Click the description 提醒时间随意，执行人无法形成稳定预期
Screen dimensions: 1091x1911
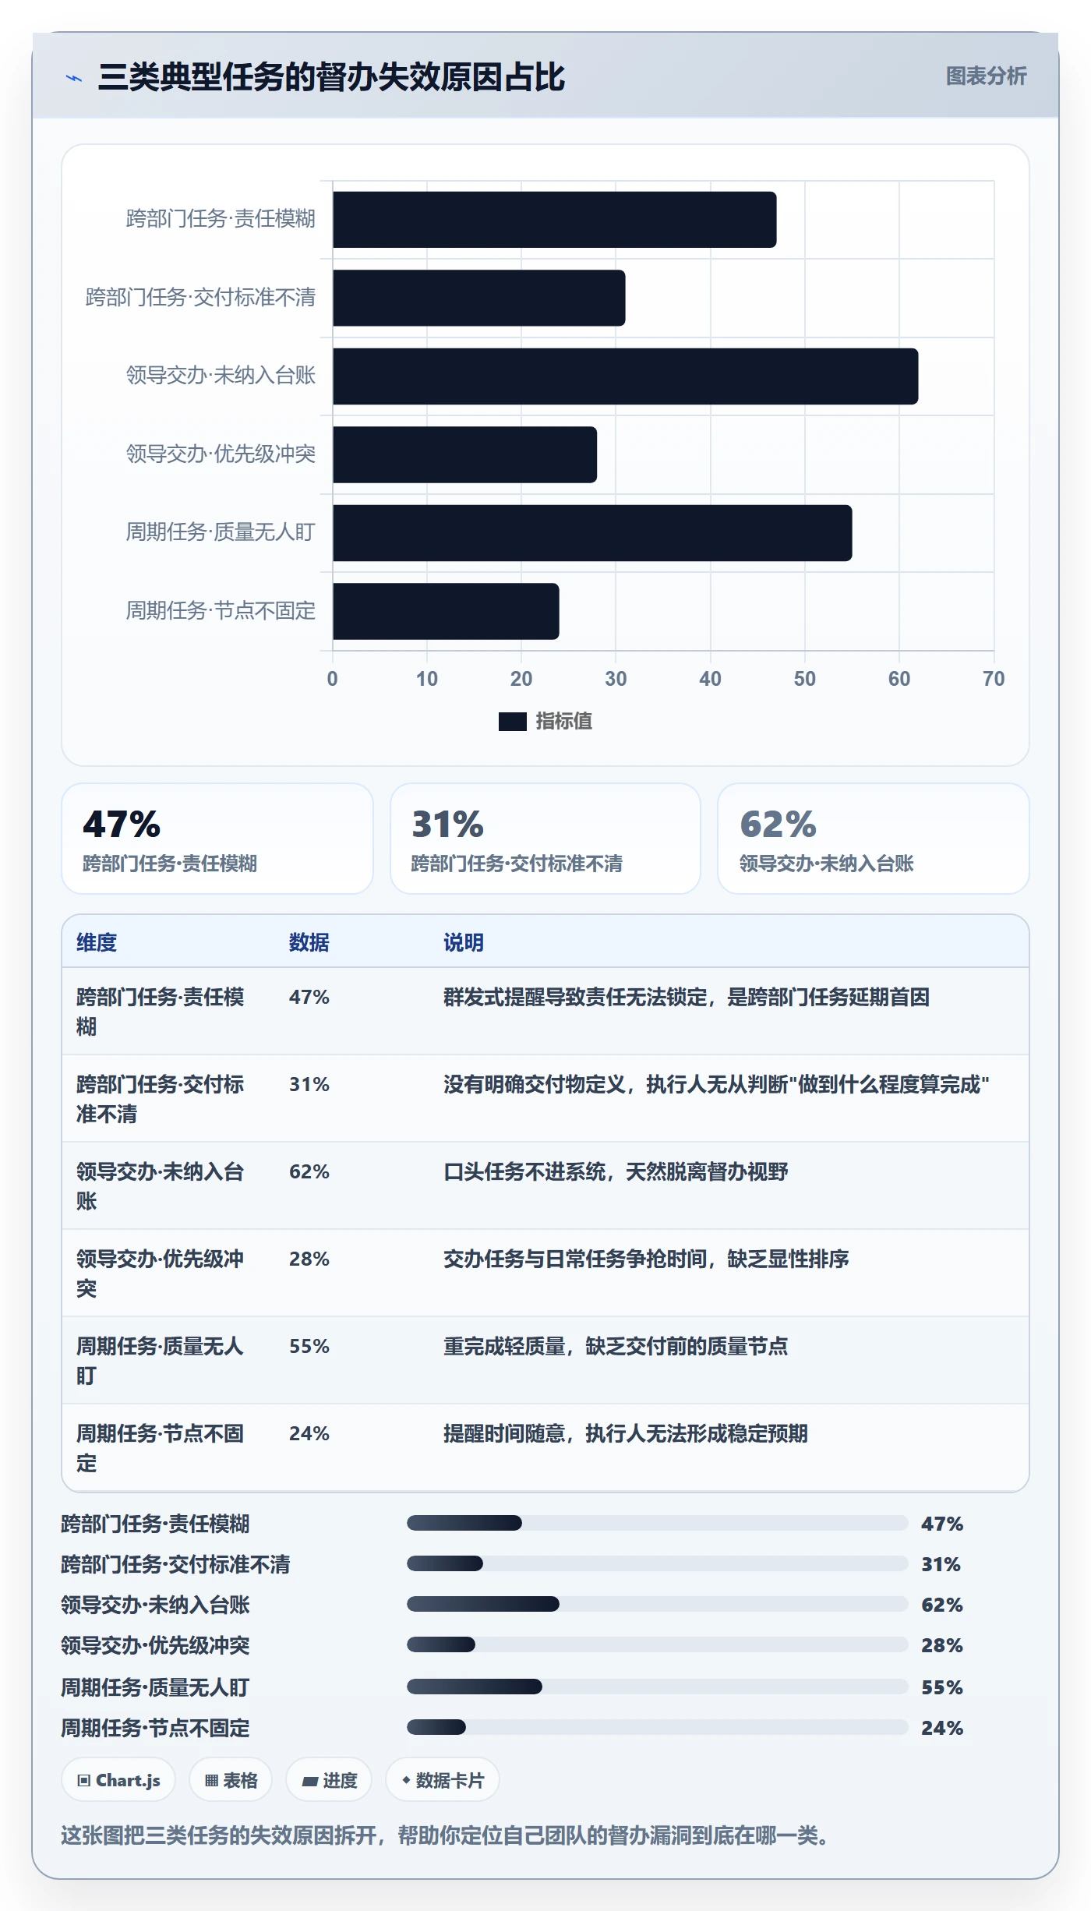point(626,1433)
